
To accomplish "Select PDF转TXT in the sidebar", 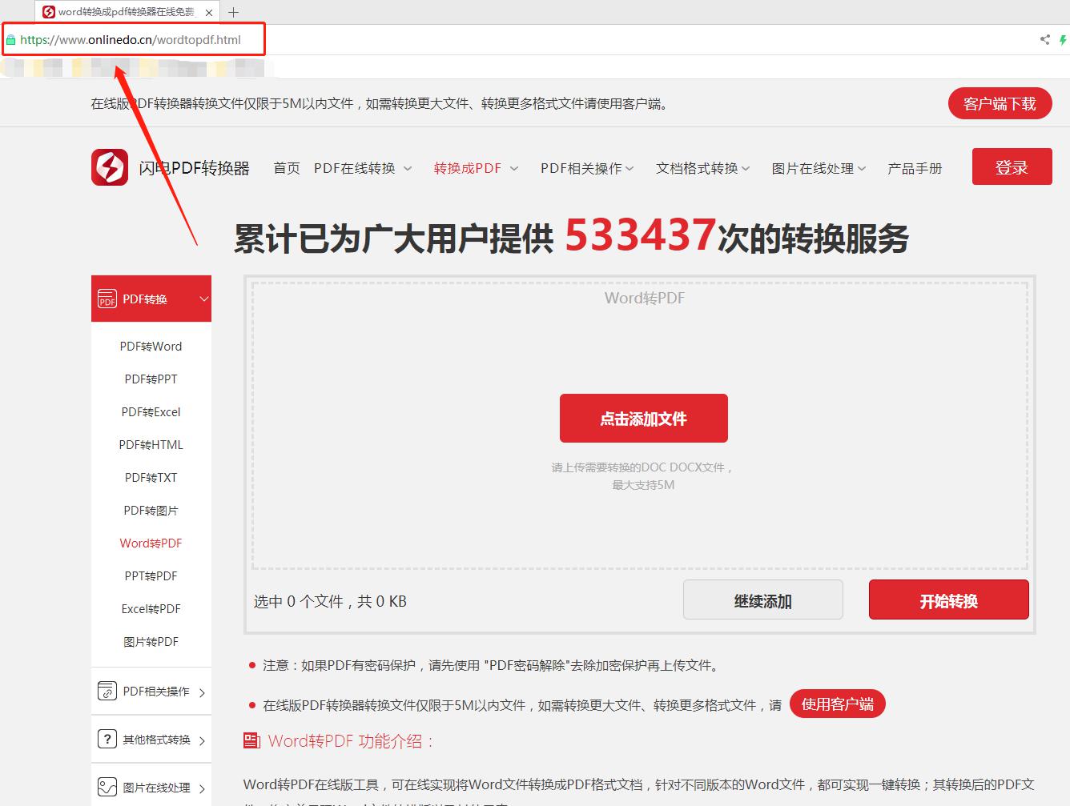I will (151, 477).
